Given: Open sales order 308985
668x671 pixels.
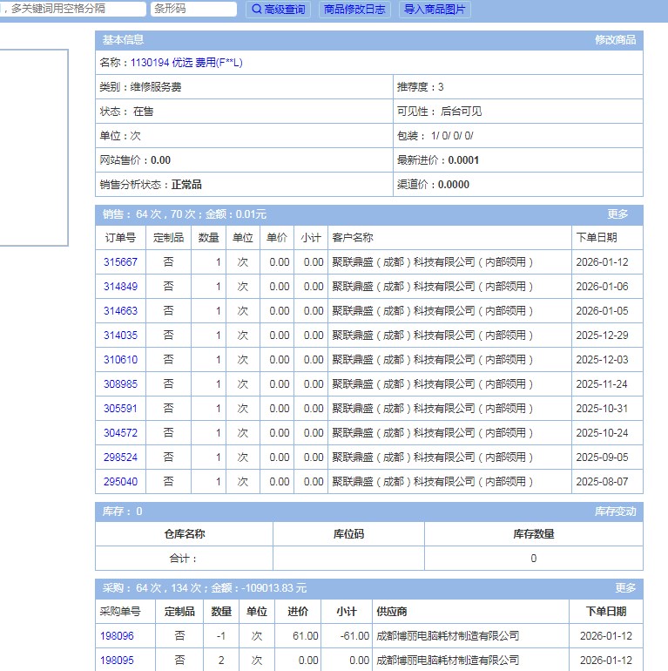Looking at the screenshot, I should 120,384.
